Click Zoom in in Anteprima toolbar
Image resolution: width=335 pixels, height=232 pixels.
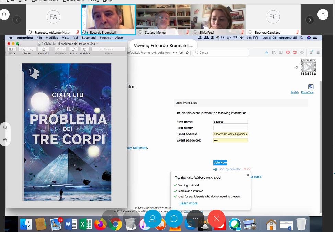click(31, 49)
